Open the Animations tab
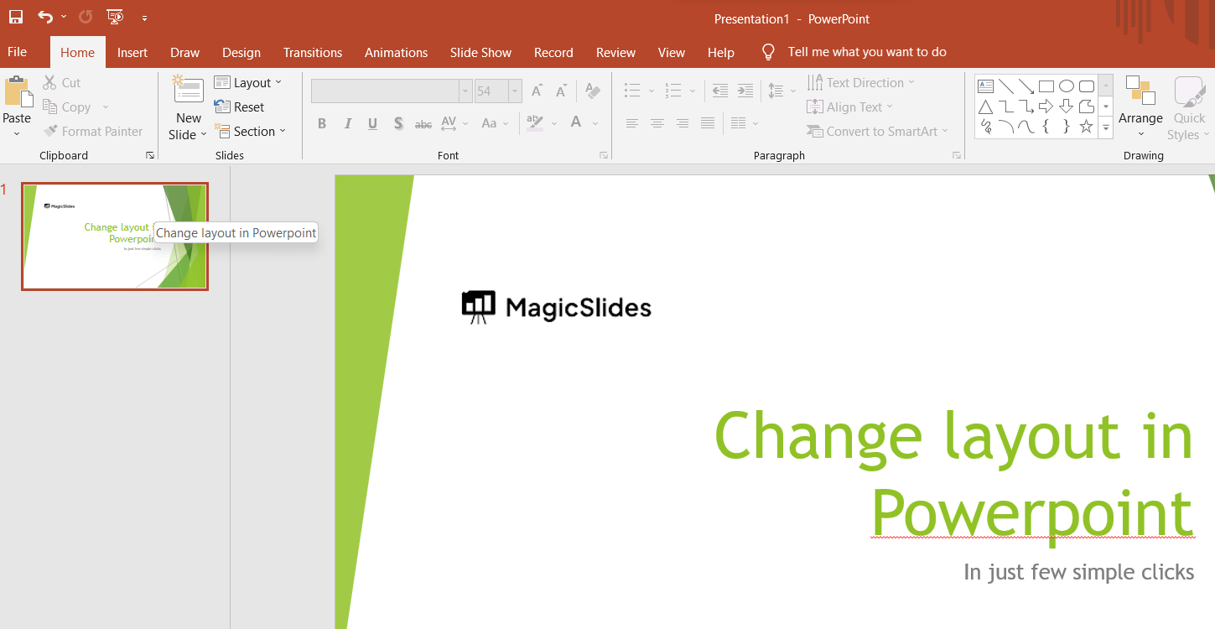Image resolution: width=1215 pixels, height=629 pixels. (396, 52)
